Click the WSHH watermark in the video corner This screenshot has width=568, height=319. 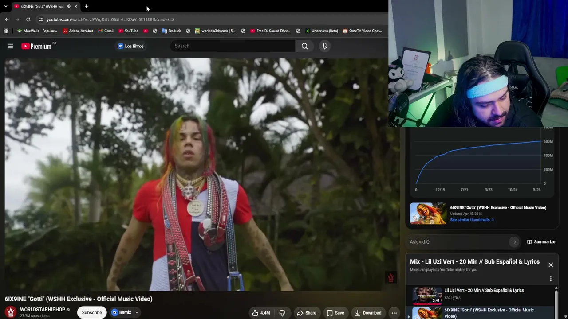pyautogui.click(x=391, y=278)
